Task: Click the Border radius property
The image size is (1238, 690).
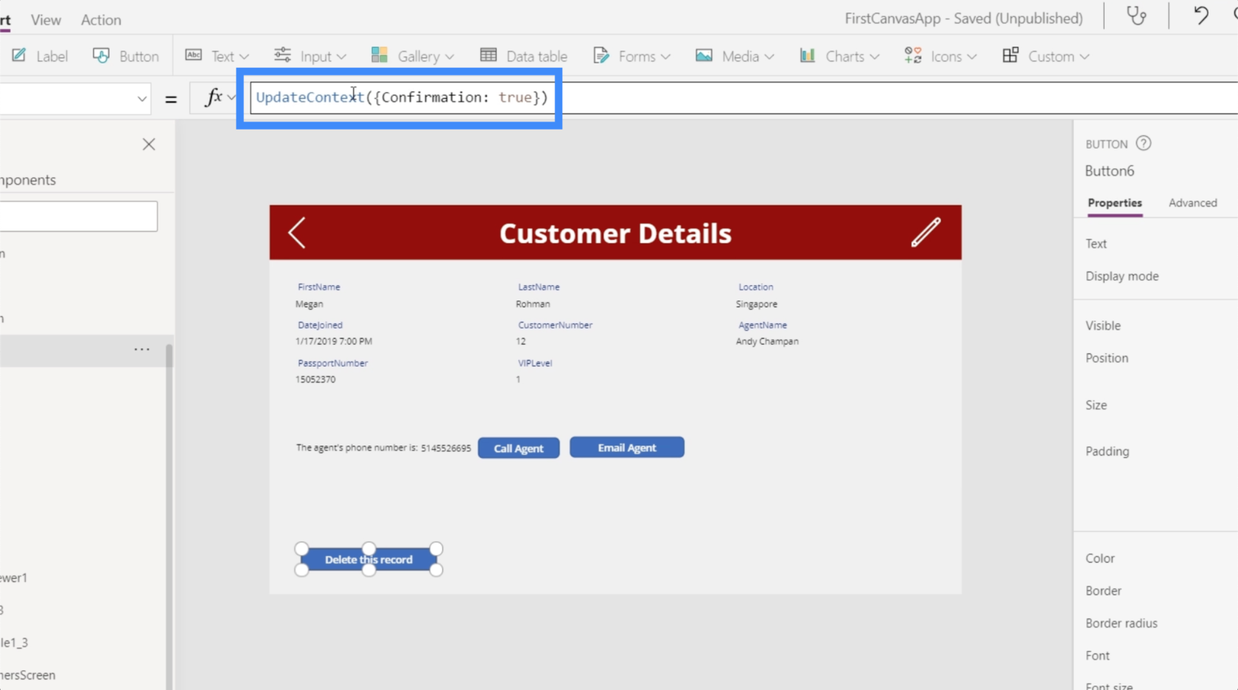Action: pyautogui.click(x=1122, y=623)
